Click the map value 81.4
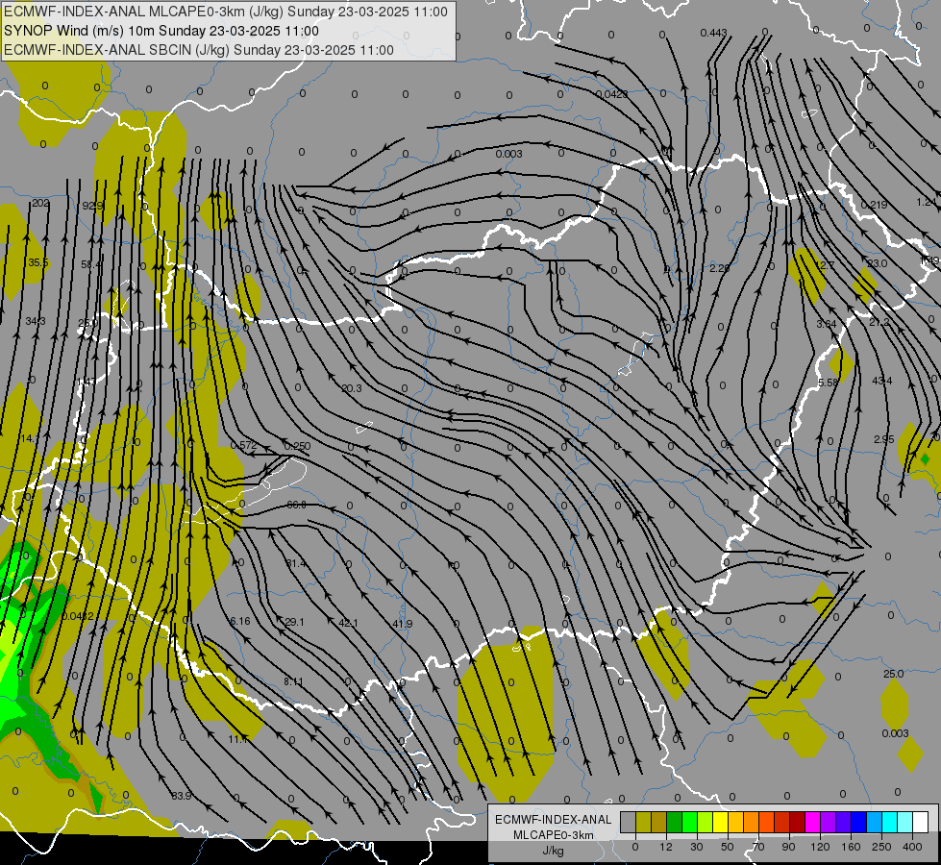The height and width of the screenshot is (865, 941). tap(295, 563)
